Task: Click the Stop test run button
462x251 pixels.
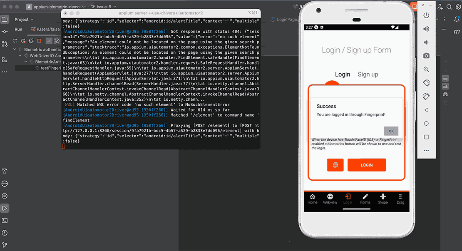Action: pyautogui.click(x=39, y=41)
